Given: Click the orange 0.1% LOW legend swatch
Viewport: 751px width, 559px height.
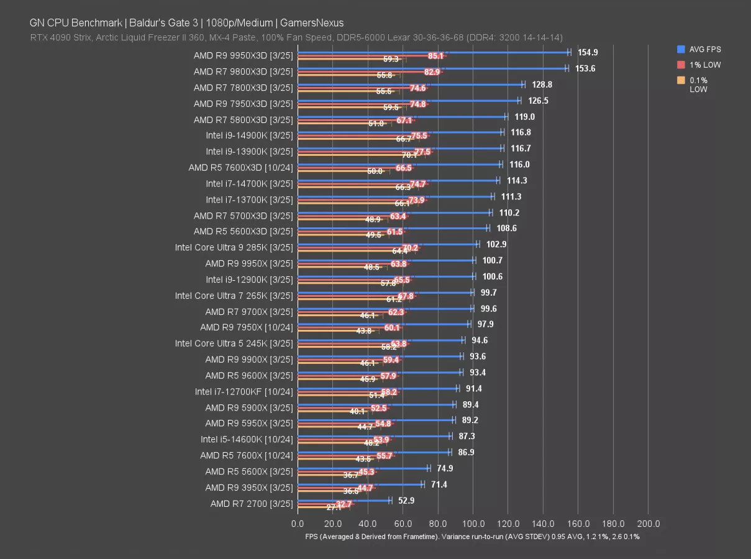Looking at the screenshot, I should (681, 80).
